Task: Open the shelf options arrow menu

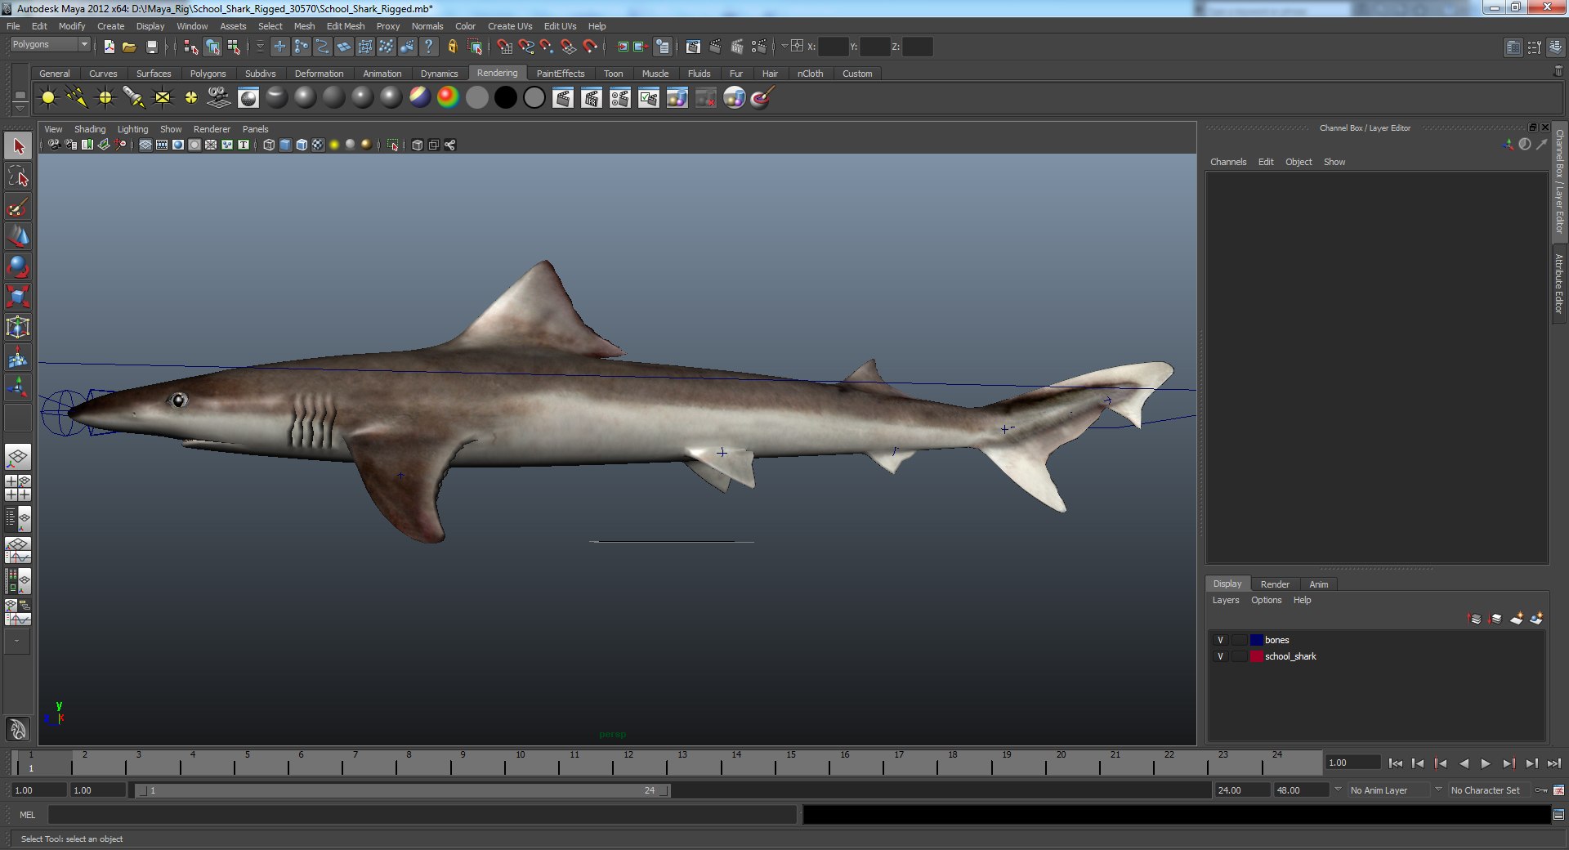Action: 20,109
